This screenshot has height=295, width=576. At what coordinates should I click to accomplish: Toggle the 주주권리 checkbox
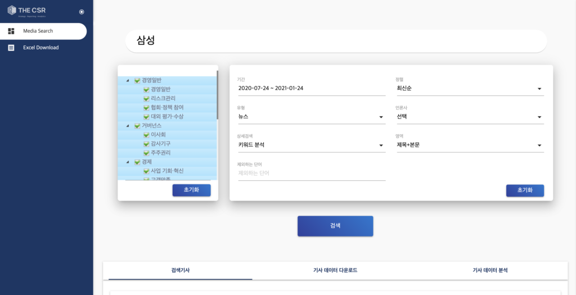tap(146, 153)
